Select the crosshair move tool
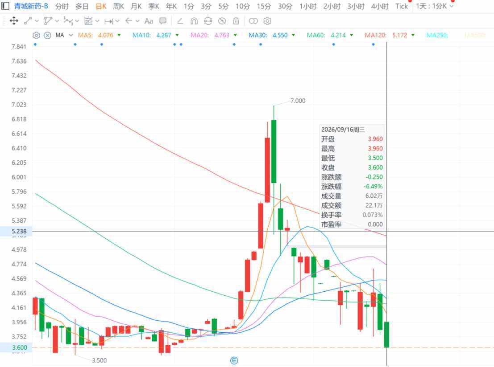 [14, 21]
